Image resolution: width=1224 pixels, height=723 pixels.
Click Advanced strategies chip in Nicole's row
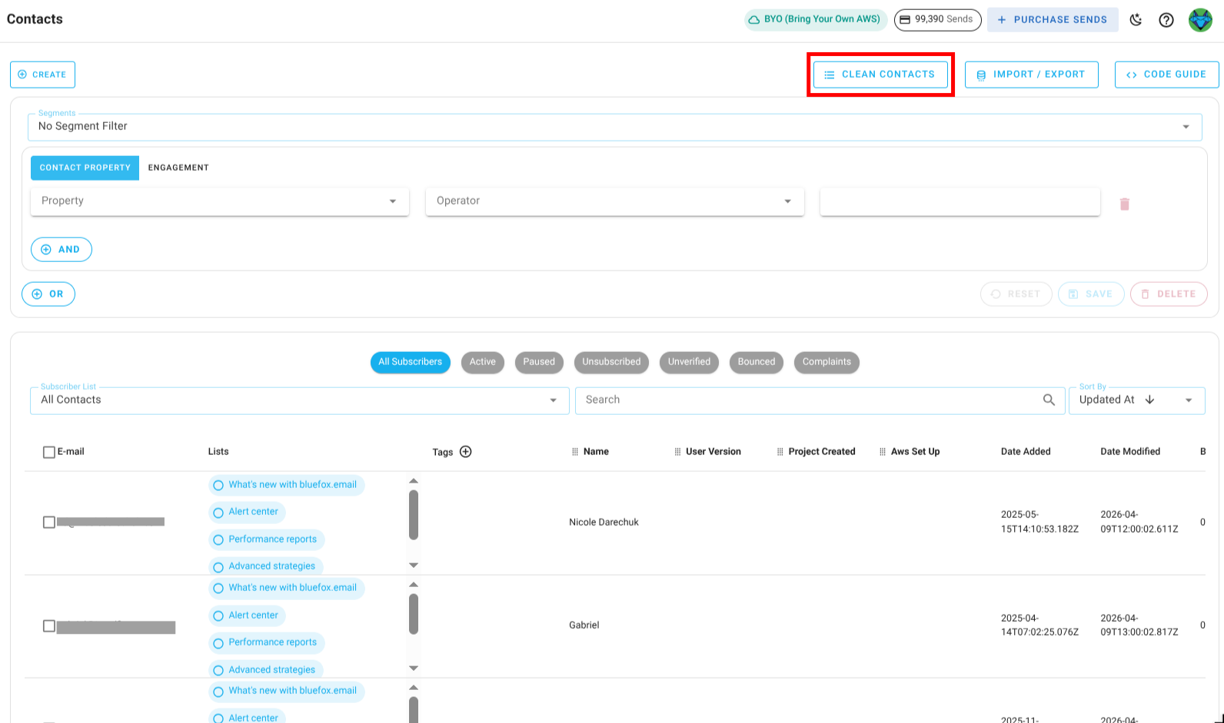(266, 566)
